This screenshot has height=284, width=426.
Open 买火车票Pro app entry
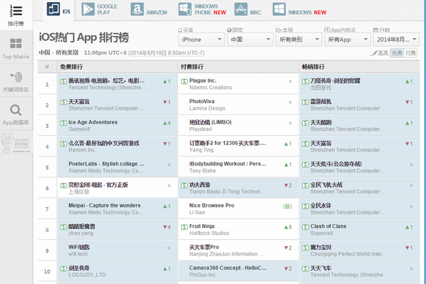204,247
